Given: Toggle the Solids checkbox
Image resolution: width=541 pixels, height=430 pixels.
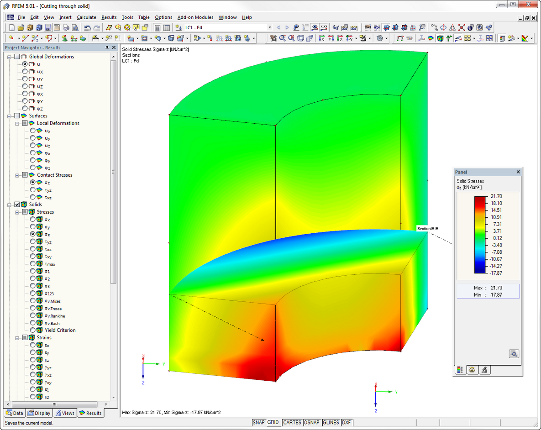Looking at the screenshot, I should pos(17,205).
